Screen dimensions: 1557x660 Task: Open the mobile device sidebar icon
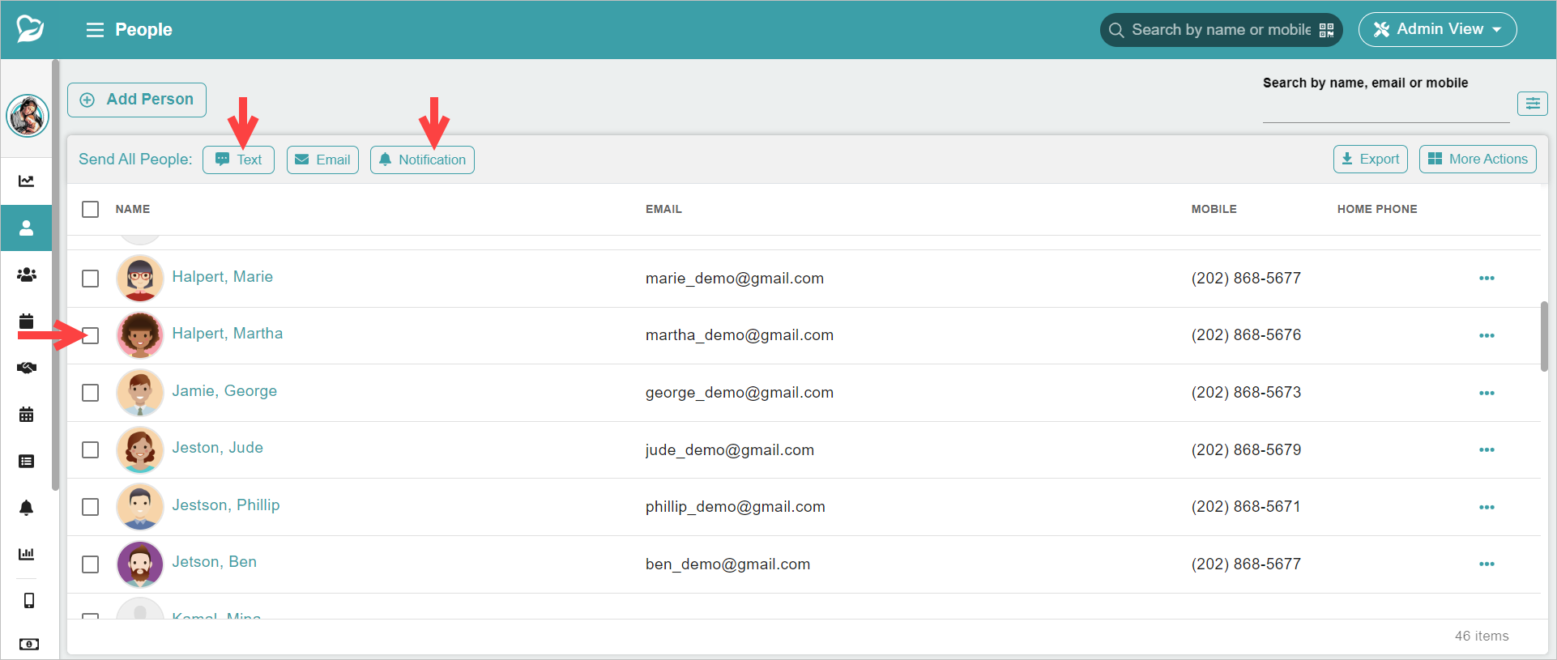point(29,600)
